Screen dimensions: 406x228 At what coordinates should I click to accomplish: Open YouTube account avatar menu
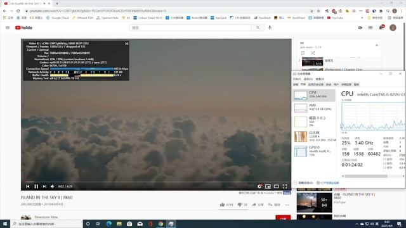[393, 28]
